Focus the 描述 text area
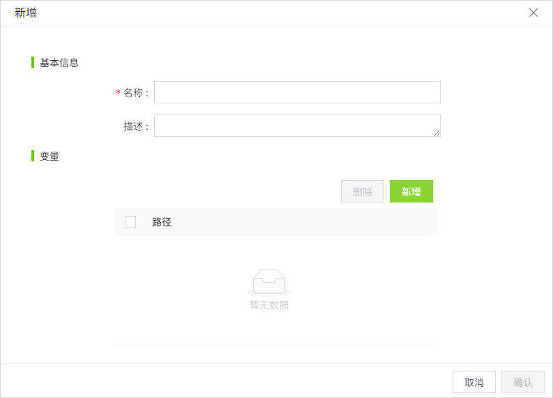The image size is (553, 398). coord(297,126)
